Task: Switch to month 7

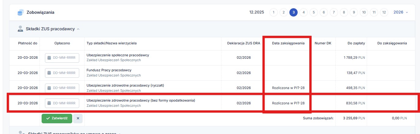Action: (x=334, y=12)
